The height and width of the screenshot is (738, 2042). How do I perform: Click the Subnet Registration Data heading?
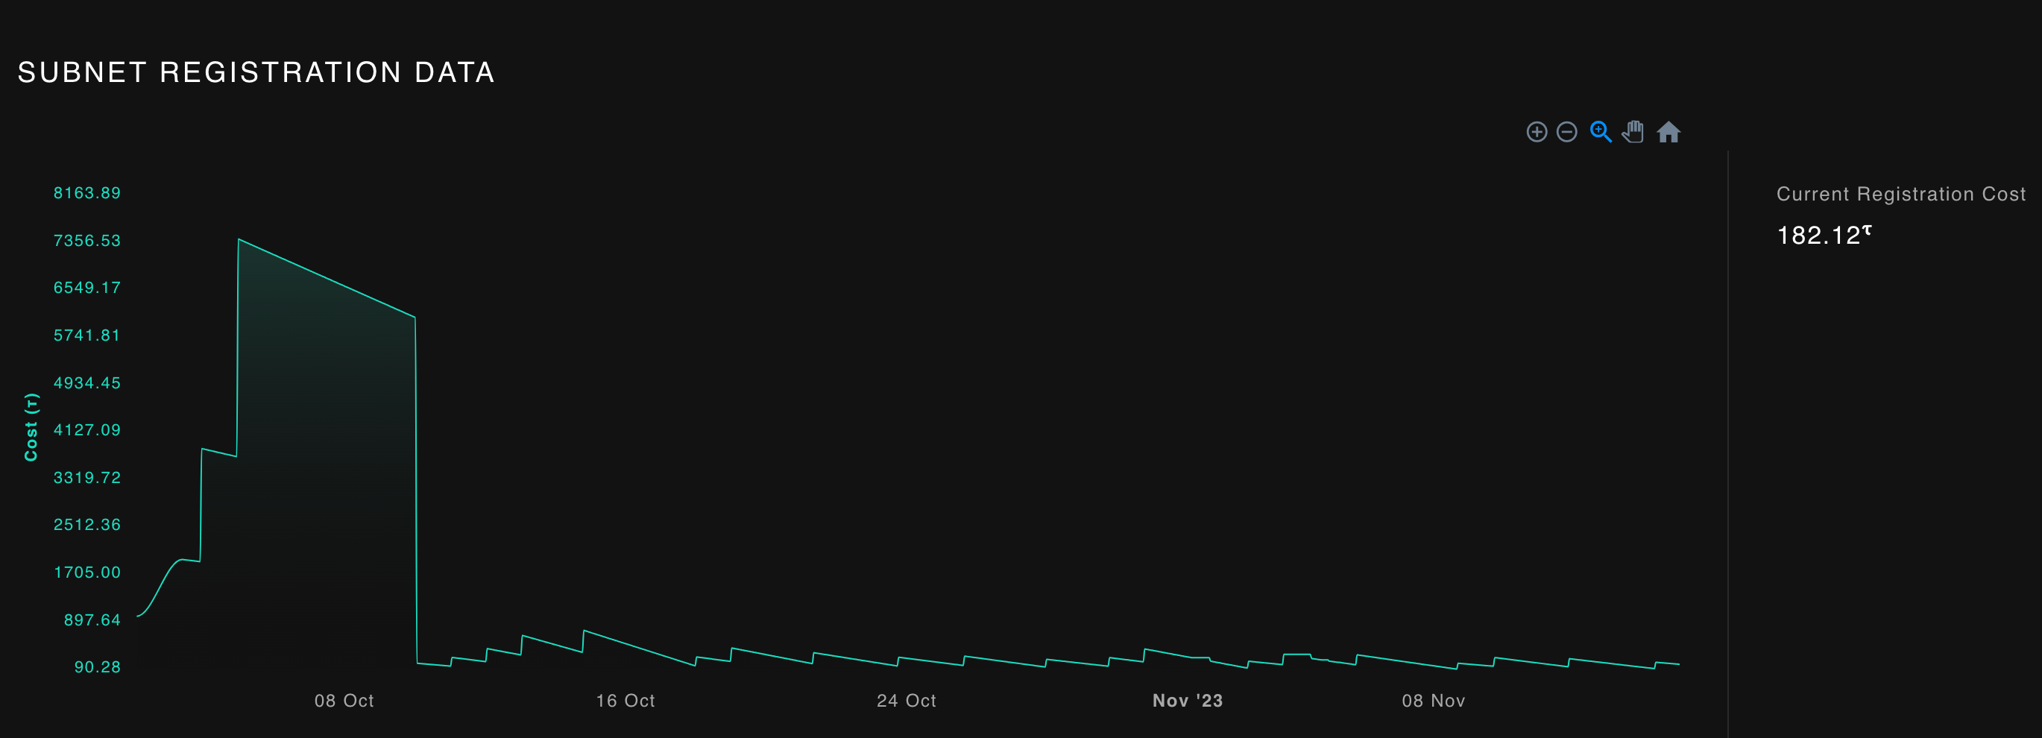click(256, 72)
